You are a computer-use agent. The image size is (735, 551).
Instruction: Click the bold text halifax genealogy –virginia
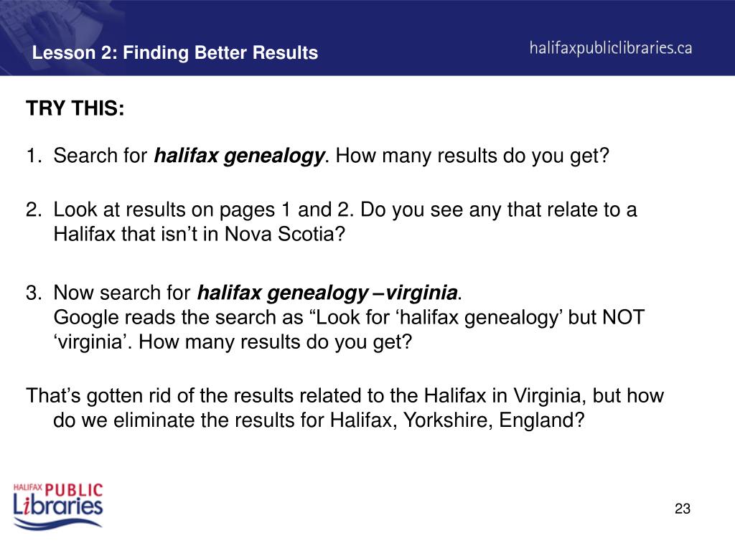(x=327, y=293)
